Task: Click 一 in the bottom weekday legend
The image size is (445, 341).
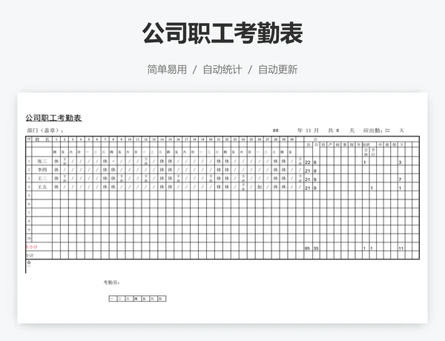Action: (x=113, y=299)
